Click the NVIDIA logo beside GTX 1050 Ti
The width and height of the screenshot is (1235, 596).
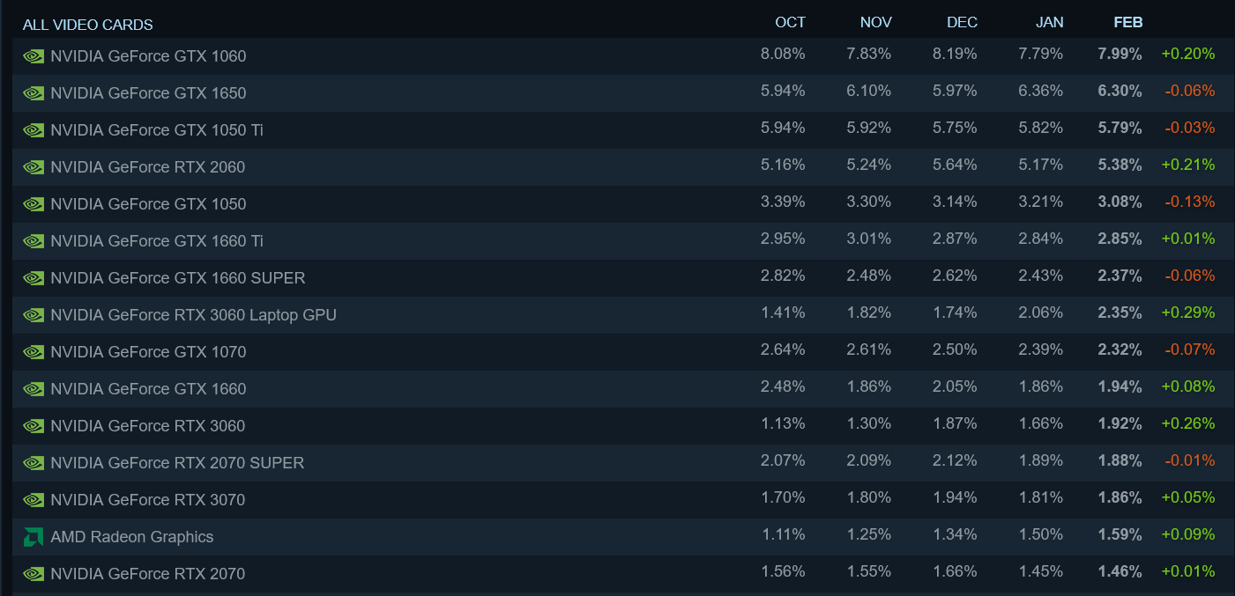click(33, 130)
